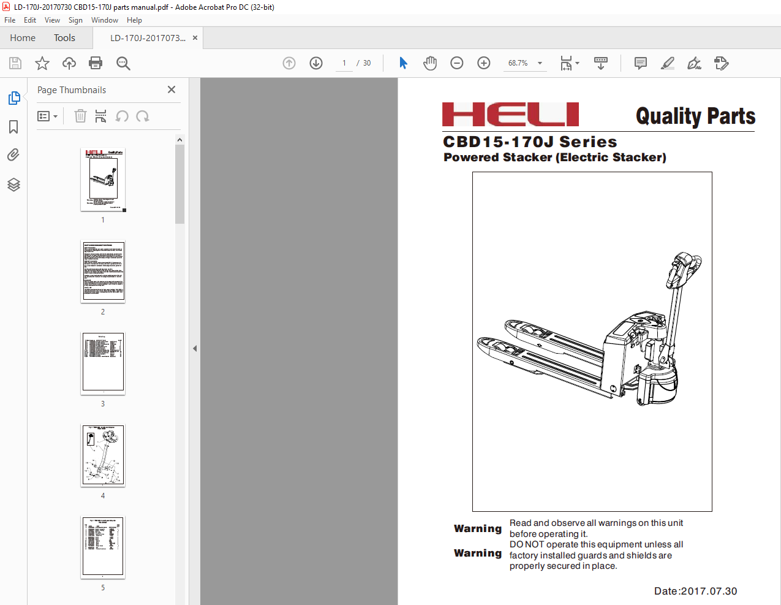Choose the selection arrow tool

click(403, 63)
